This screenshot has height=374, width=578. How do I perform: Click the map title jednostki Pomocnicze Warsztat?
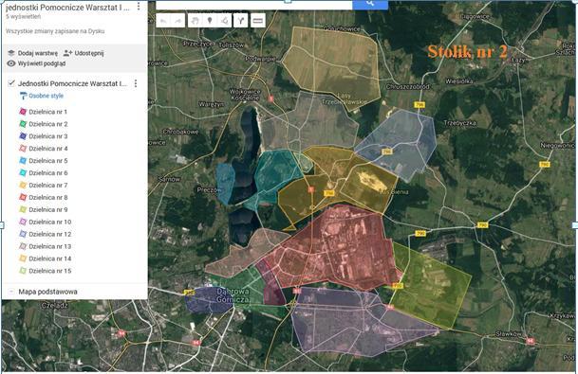67,7
